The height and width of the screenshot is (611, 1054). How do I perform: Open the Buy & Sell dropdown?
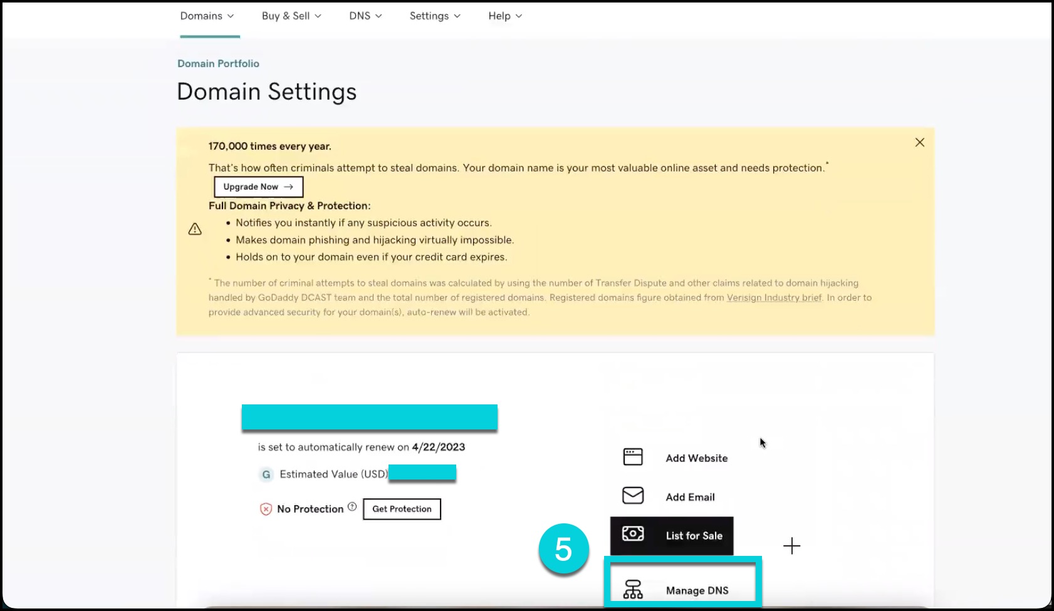coord(291,16)
